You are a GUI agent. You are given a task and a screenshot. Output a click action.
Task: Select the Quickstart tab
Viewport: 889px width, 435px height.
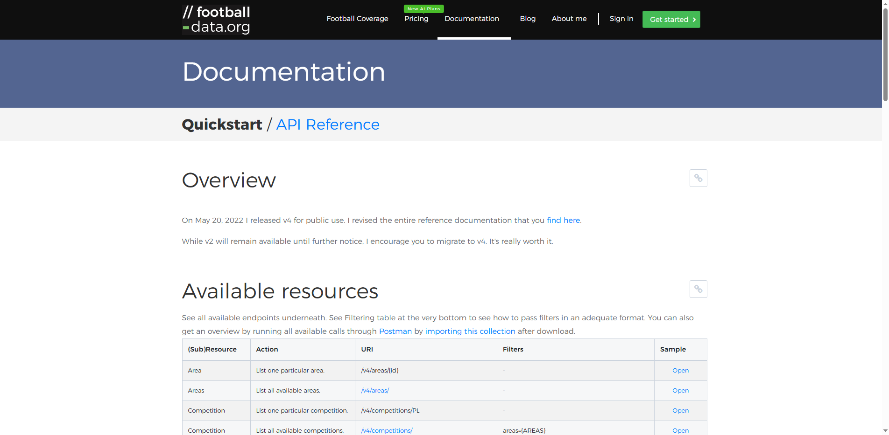[x=222, y=124]
